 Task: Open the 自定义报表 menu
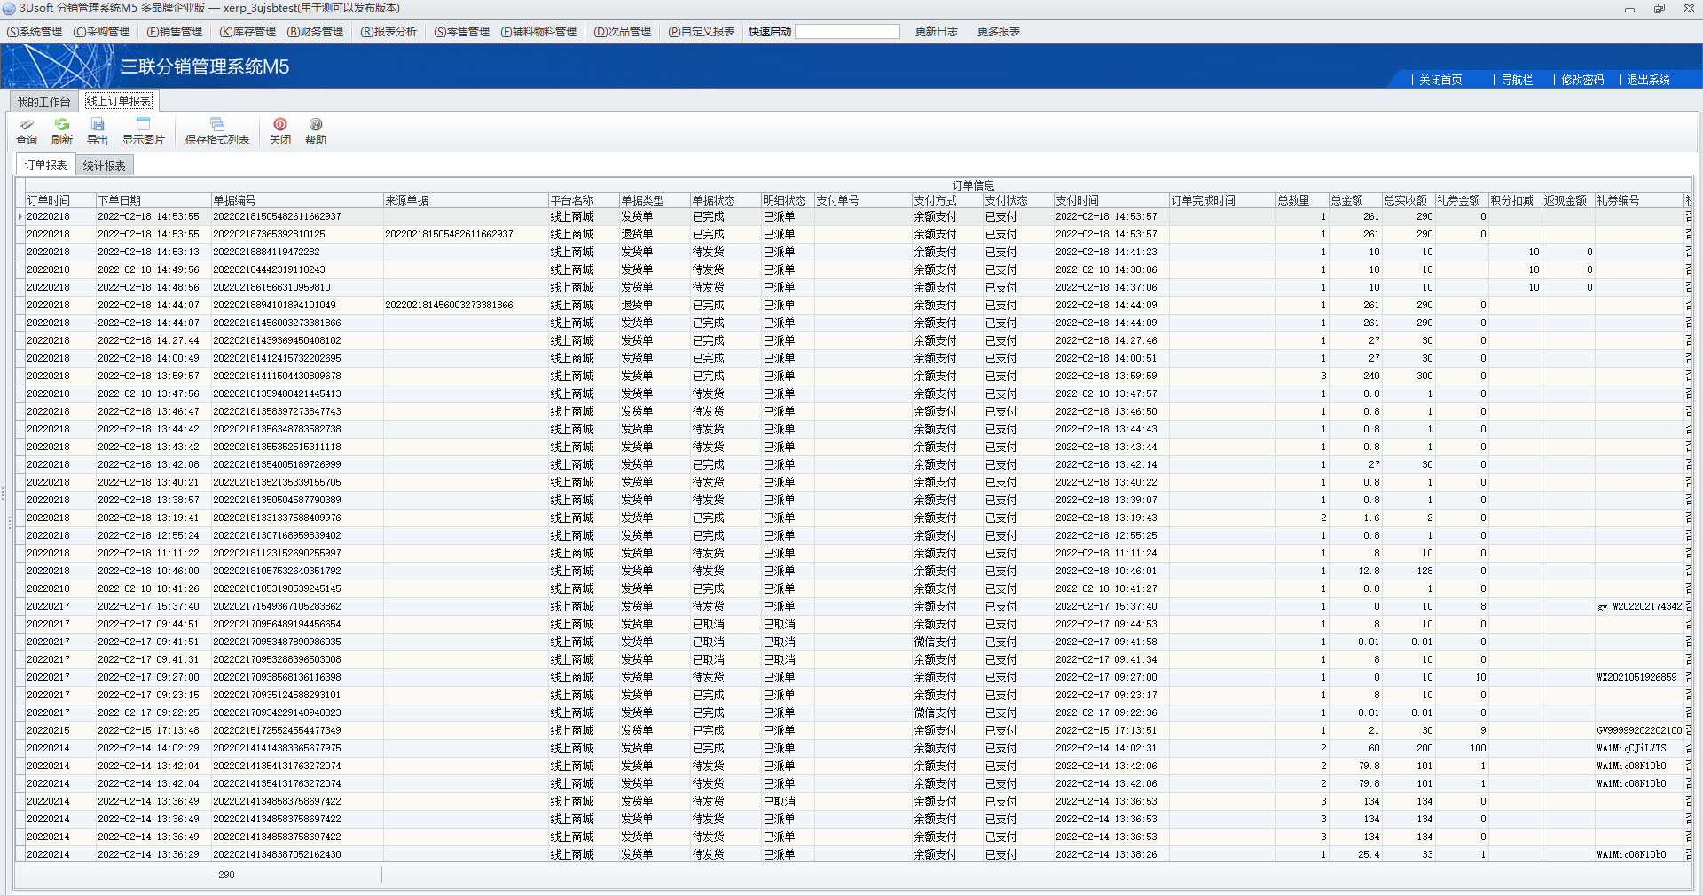click(702, 32)
